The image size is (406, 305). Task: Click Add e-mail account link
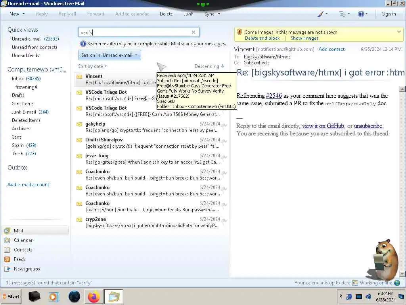click(x=28, y=185)
